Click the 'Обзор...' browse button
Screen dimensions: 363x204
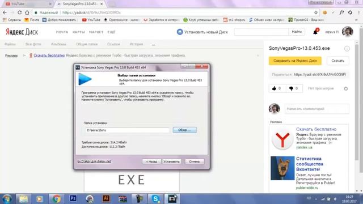point(184,130)
